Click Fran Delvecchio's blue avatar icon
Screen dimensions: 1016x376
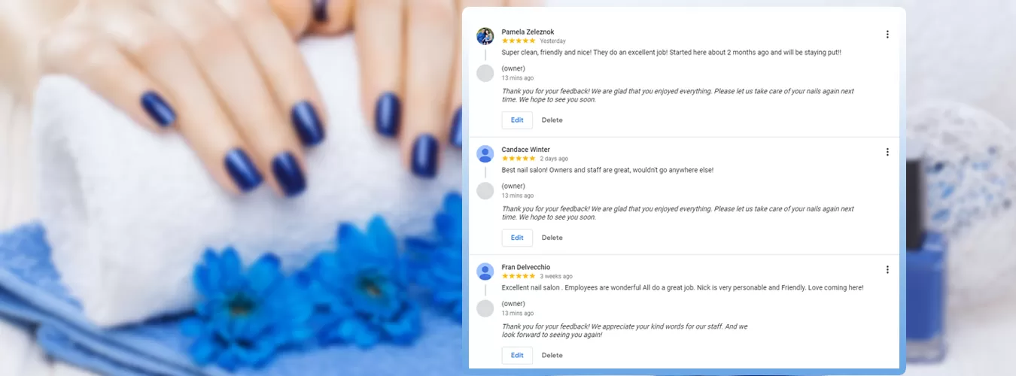pos(485,271)
